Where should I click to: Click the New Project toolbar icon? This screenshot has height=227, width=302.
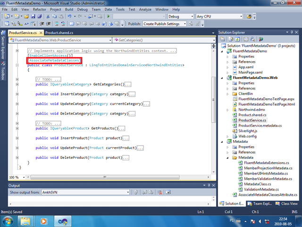click(7, 17)
